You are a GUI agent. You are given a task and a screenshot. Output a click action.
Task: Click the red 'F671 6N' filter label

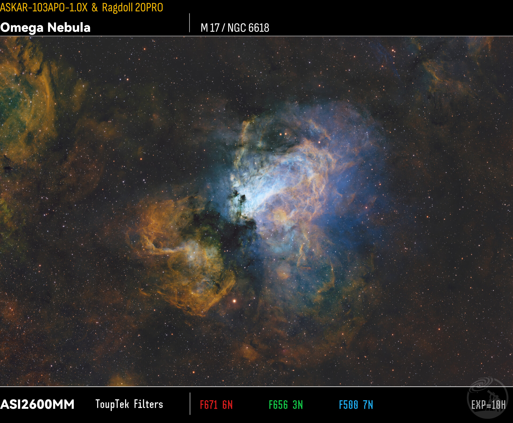[216, 405]
